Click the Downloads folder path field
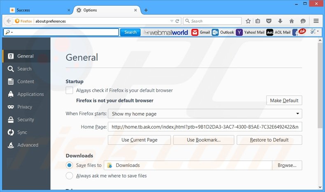Viewport: 325px width, 192px height. [x=188, y=165]
